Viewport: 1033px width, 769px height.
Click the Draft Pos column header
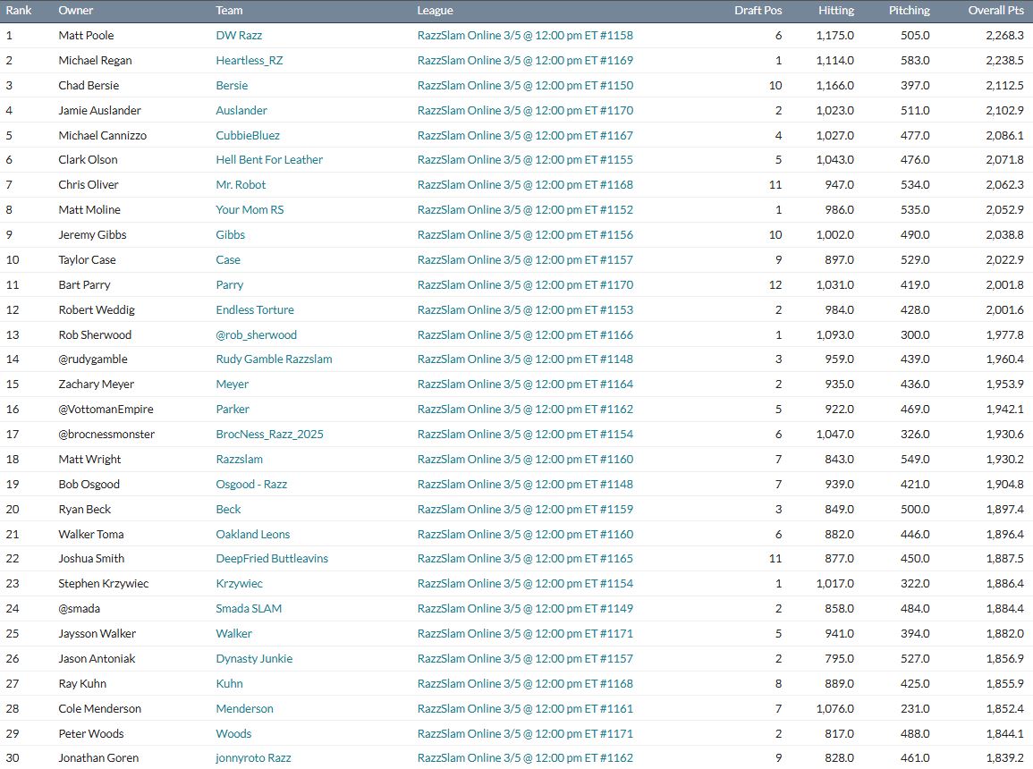tap(758, 11)
